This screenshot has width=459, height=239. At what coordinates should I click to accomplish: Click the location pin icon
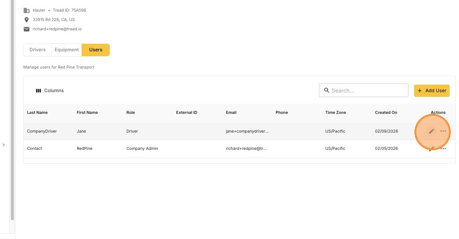(27, 20)
